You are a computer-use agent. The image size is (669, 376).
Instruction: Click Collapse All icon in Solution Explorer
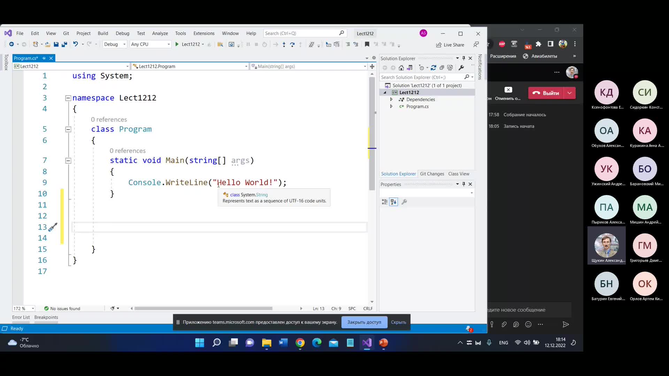(x=442, y=68)
